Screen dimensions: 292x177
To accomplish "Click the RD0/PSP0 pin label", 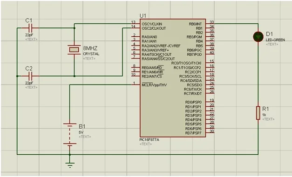I will pos(193,102).
